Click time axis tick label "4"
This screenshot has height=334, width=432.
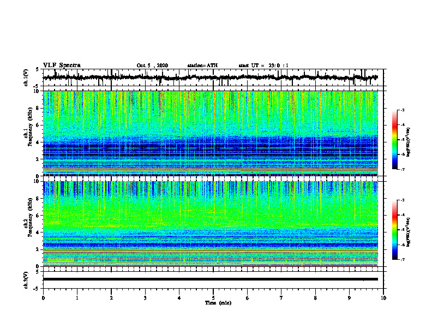pyautogui.click(x=179, y=298)
